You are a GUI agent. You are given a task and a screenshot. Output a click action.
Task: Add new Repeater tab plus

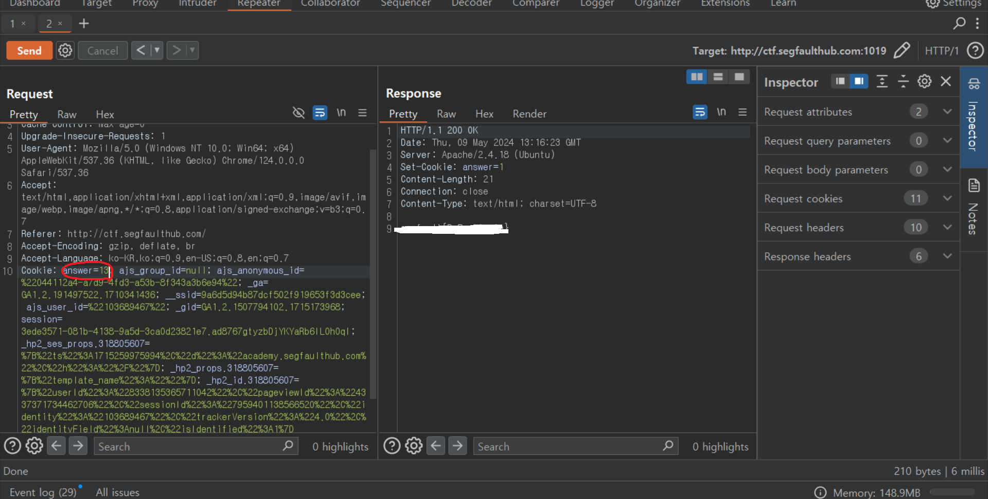(84, 23)
